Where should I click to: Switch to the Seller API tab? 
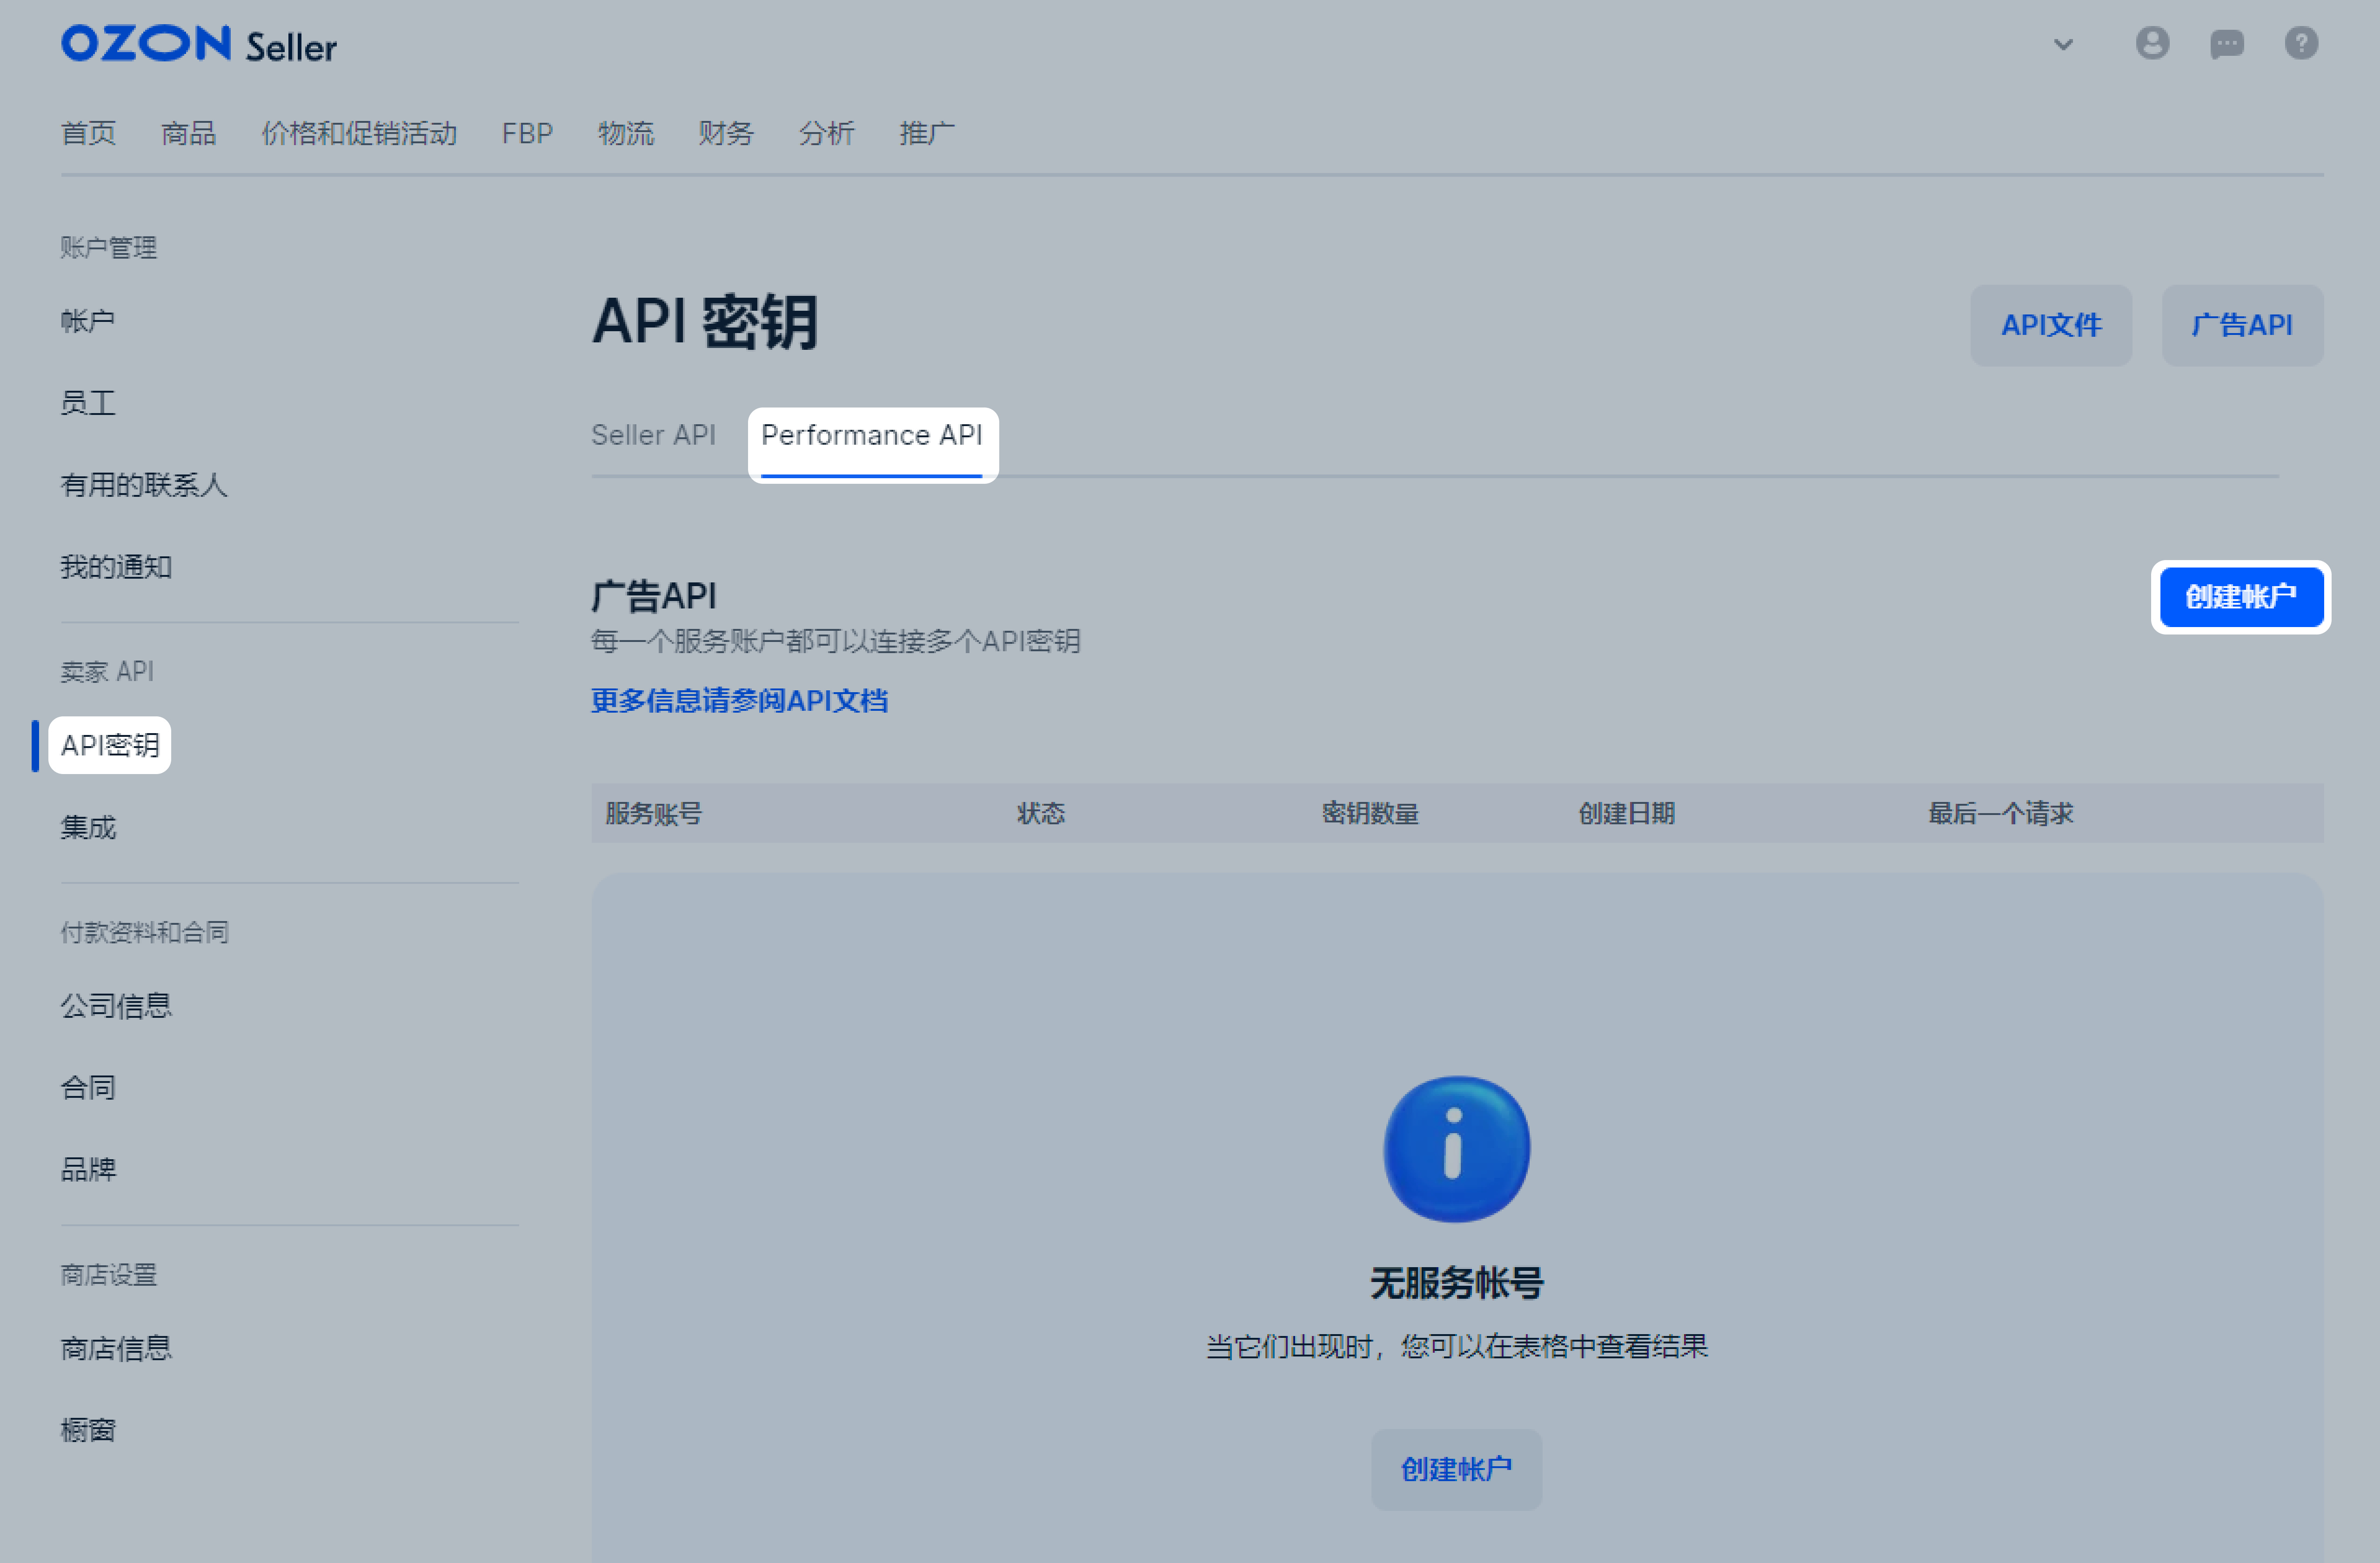653,435
